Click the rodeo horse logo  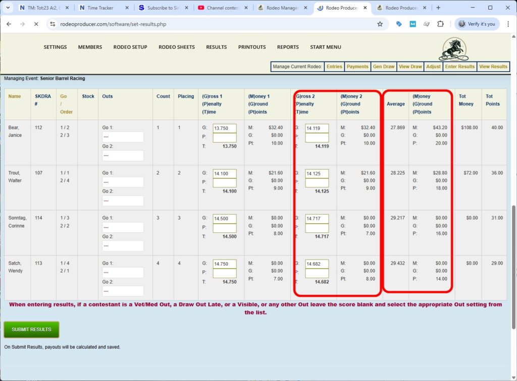point(453,48)
